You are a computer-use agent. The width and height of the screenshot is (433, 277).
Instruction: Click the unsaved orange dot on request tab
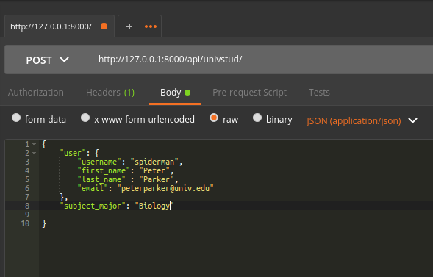coord(104,26)
